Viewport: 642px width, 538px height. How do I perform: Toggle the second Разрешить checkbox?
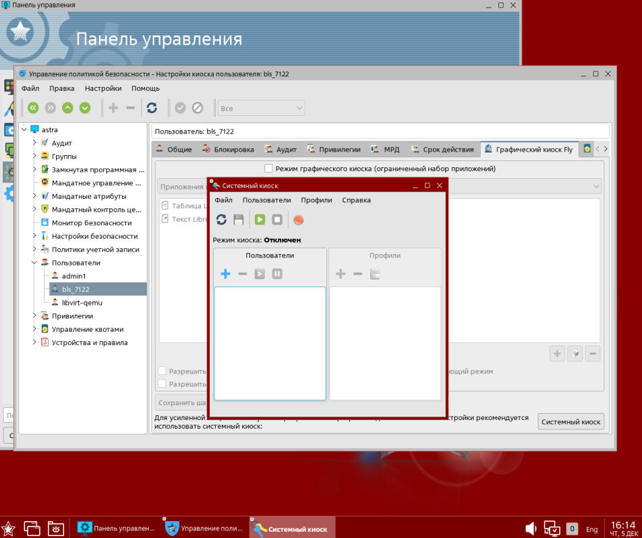(x=162, y=384)
